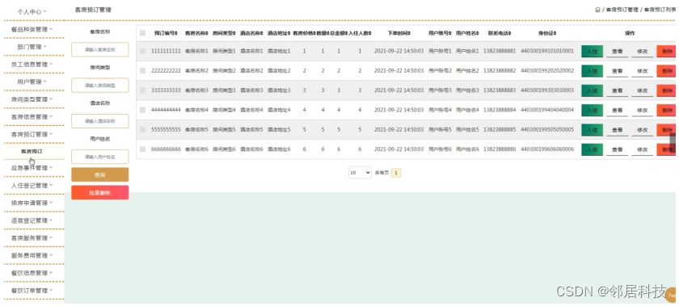Image resolution: width=679 pixels, height=306 pixels.
Task: Check the row with 预订编号 3333333333
Action: [143, 90]
